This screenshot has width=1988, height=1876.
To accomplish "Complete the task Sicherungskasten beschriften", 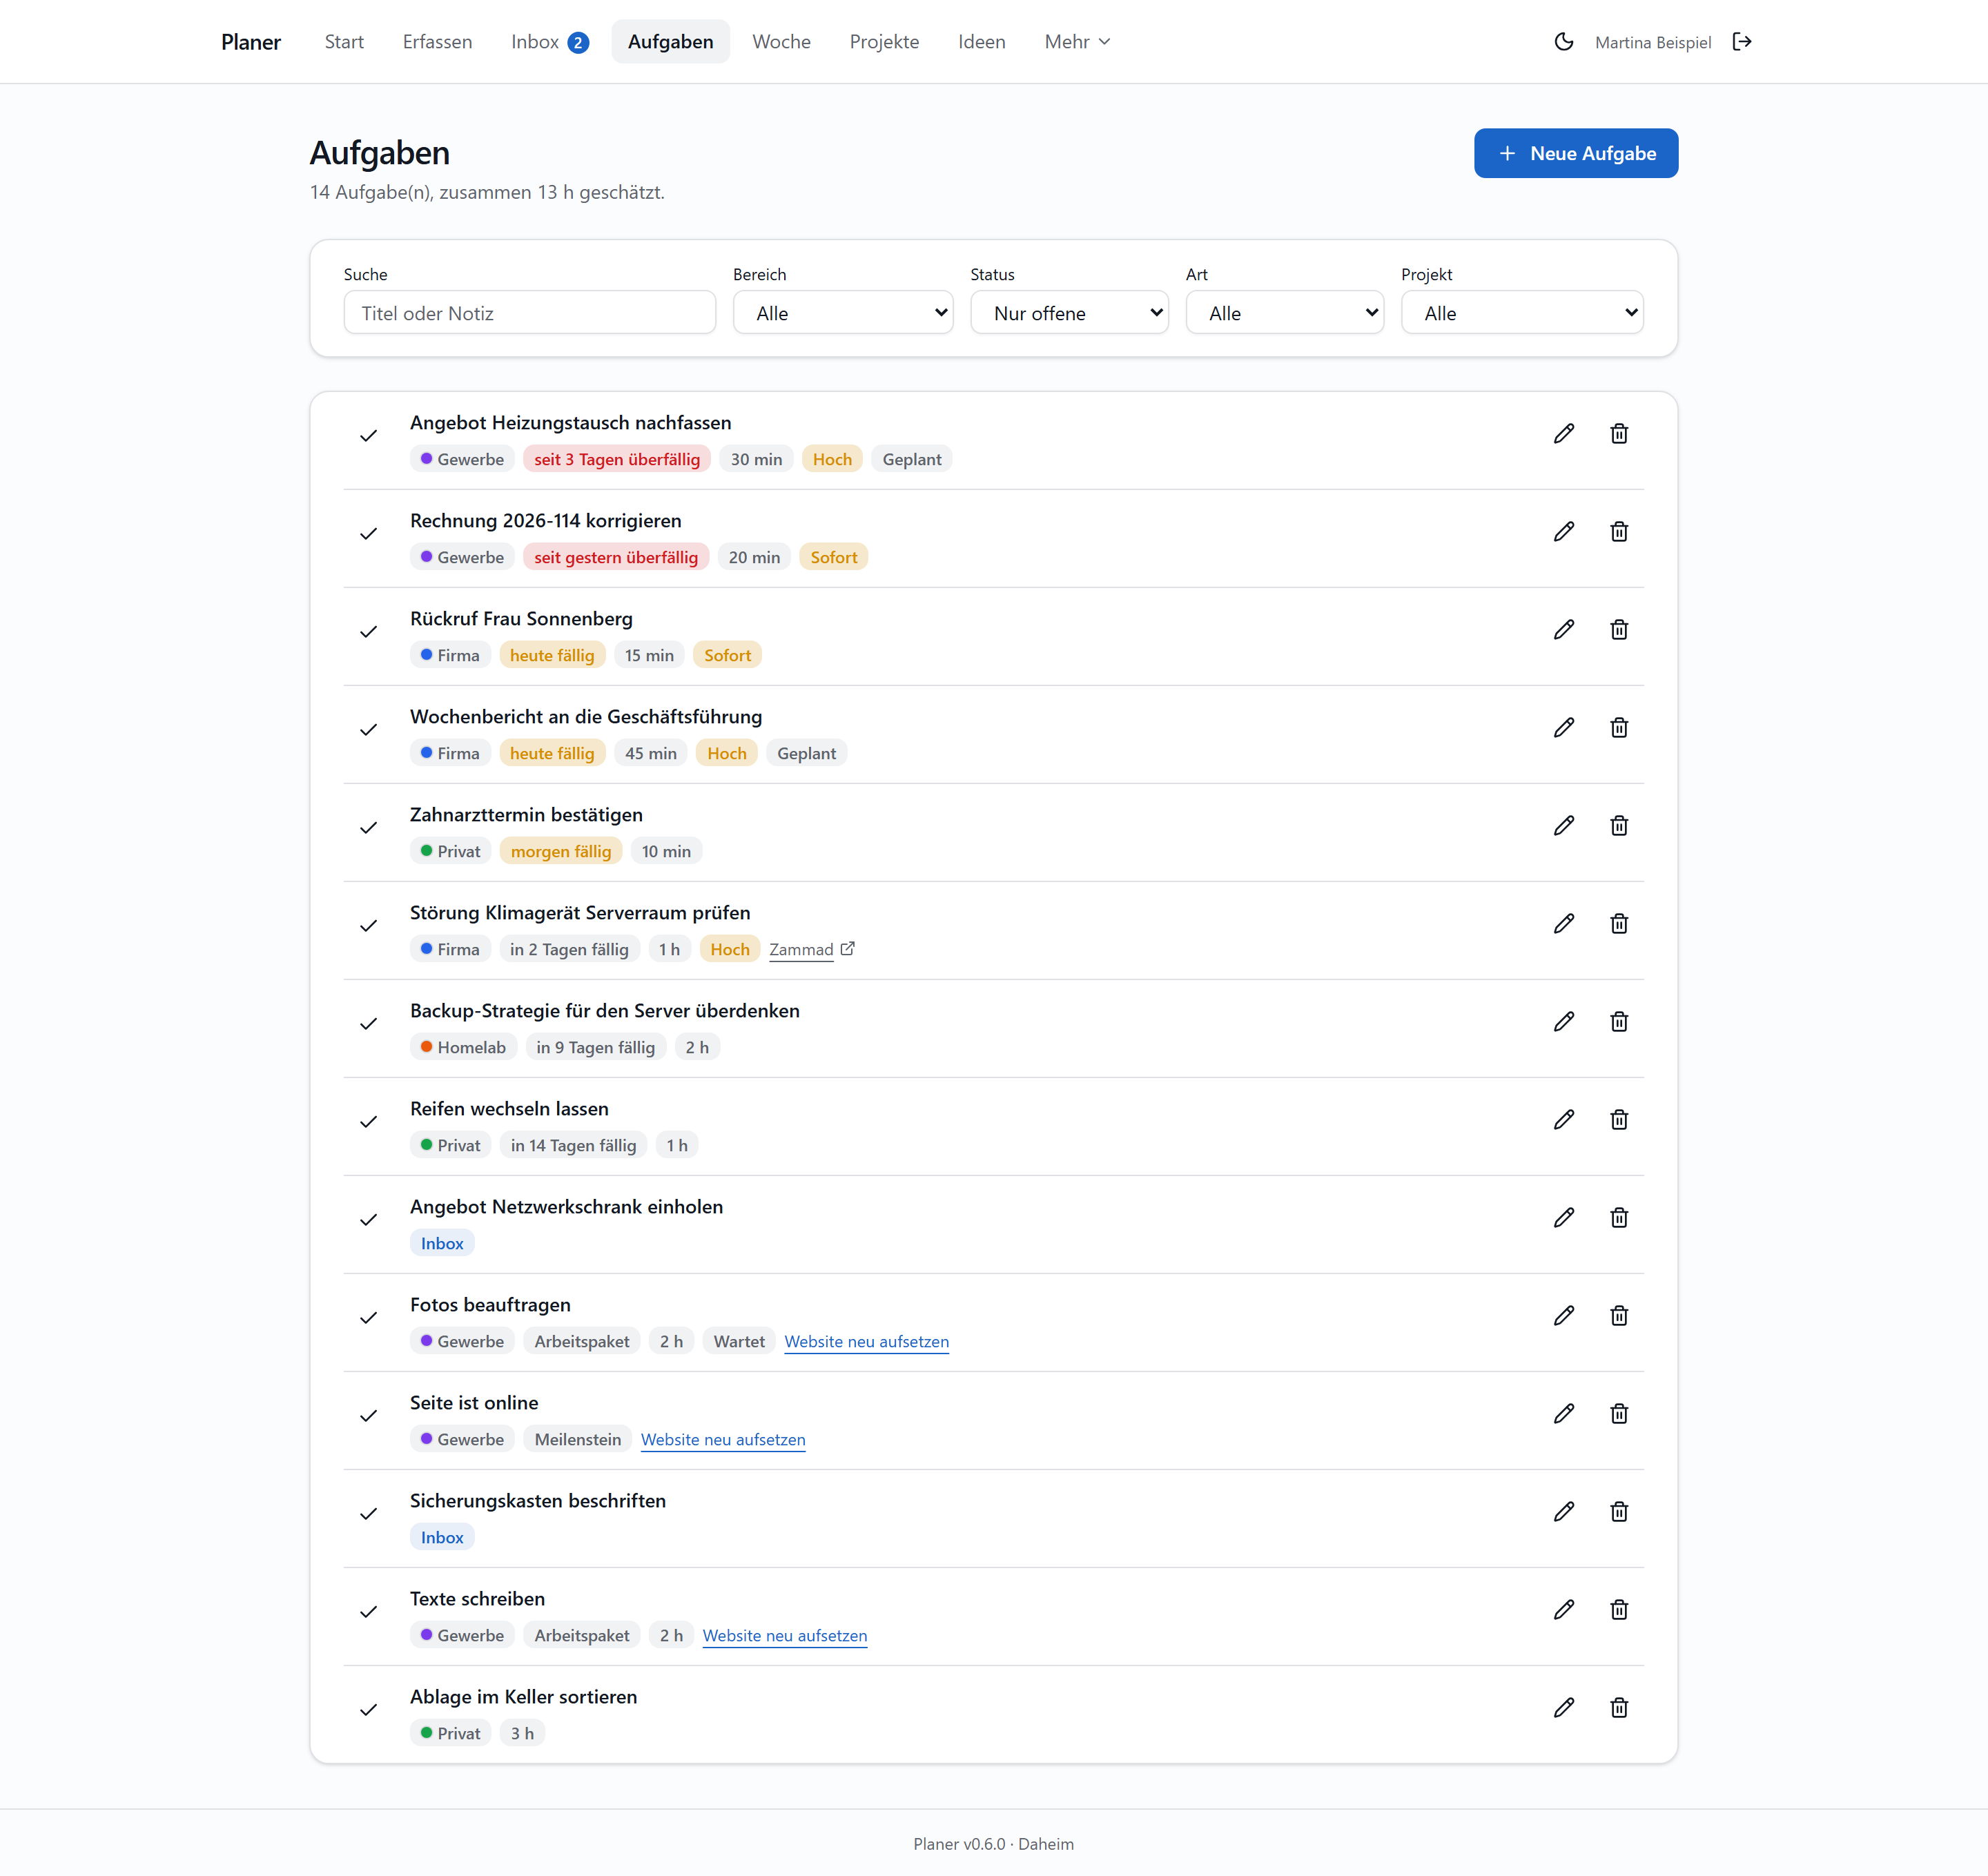I will tap(369, 1514).
